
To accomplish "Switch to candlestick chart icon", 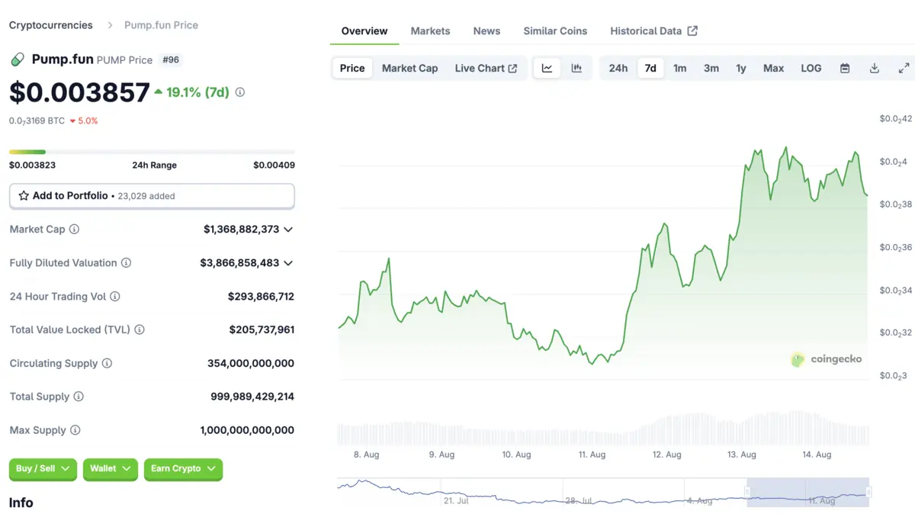I will [x=576, y=68].
